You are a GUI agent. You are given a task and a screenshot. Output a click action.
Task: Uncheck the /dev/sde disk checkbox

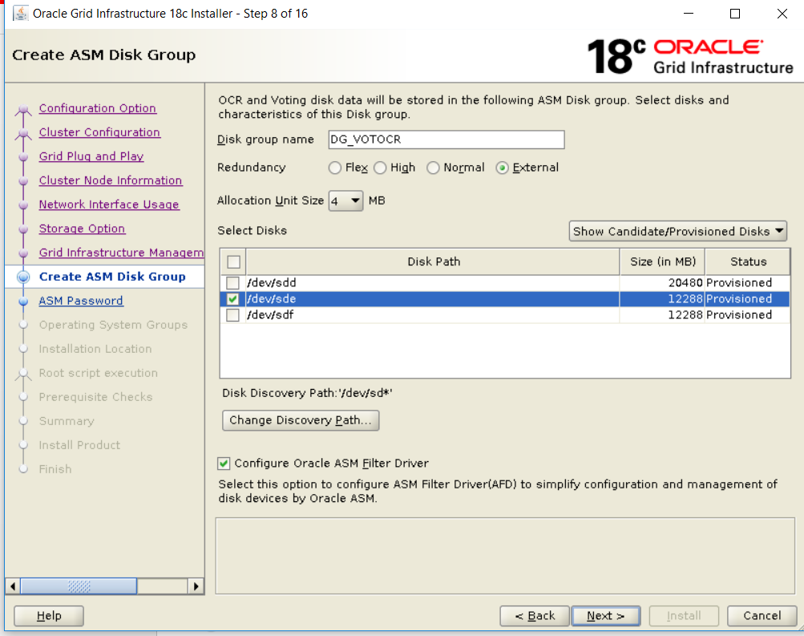click(232, 299)
